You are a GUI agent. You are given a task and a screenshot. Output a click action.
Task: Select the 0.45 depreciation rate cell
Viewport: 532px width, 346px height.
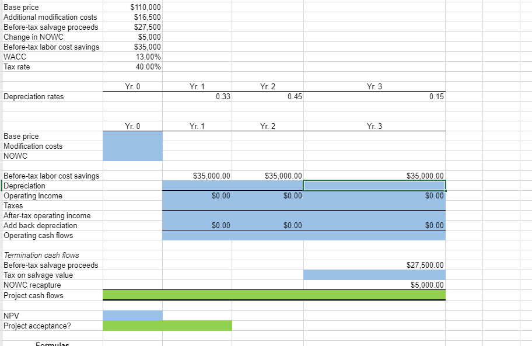[x=268, y=96]
